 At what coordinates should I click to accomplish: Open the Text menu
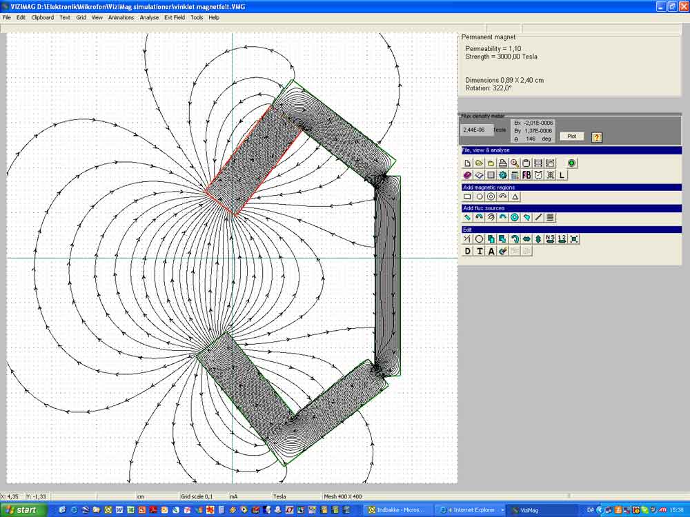pos(65,18)
